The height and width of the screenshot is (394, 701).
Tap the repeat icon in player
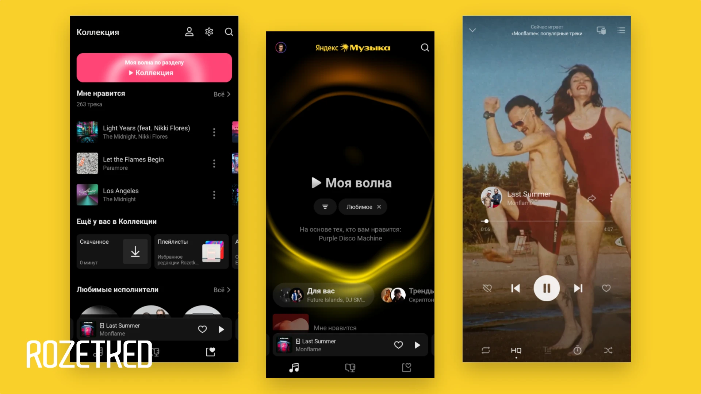tap(485, 350)
